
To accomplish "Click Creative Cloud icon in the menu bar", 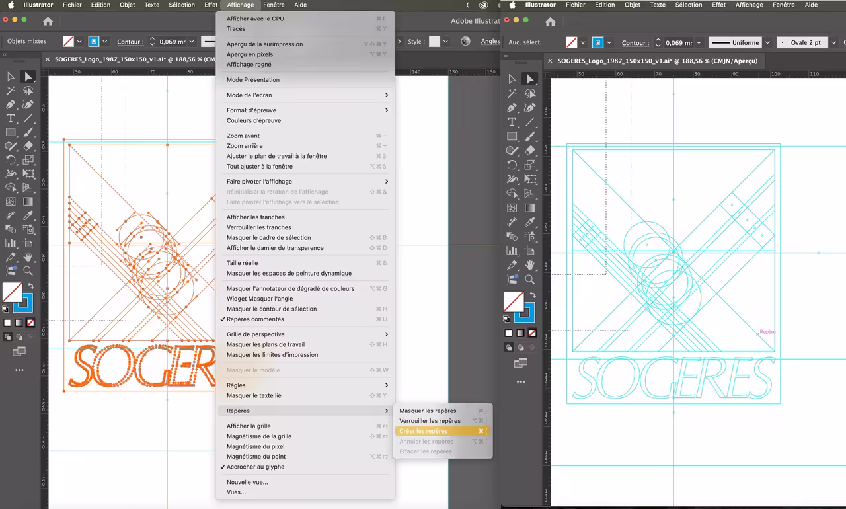I will click(484, 5).
